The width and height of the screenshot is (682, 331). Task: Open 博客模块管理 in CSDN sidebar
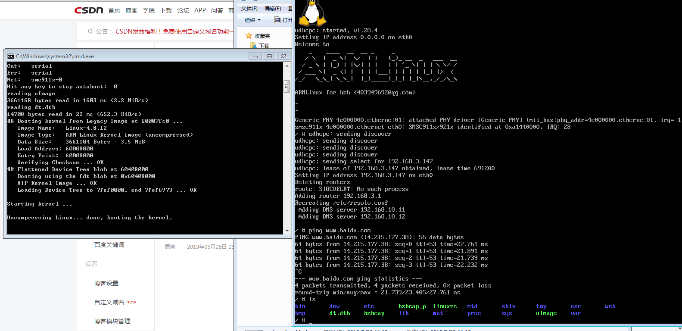(112, 321)
